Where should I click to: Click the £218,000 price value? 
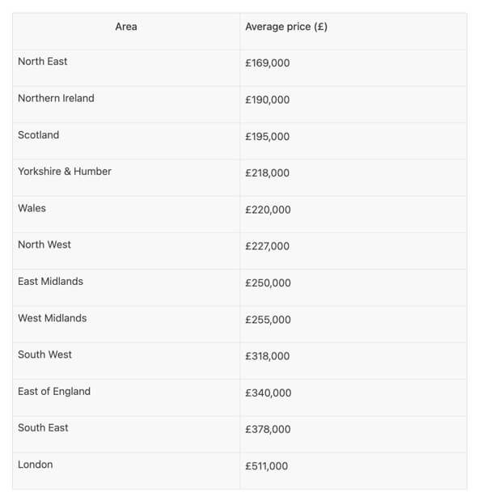267,173
